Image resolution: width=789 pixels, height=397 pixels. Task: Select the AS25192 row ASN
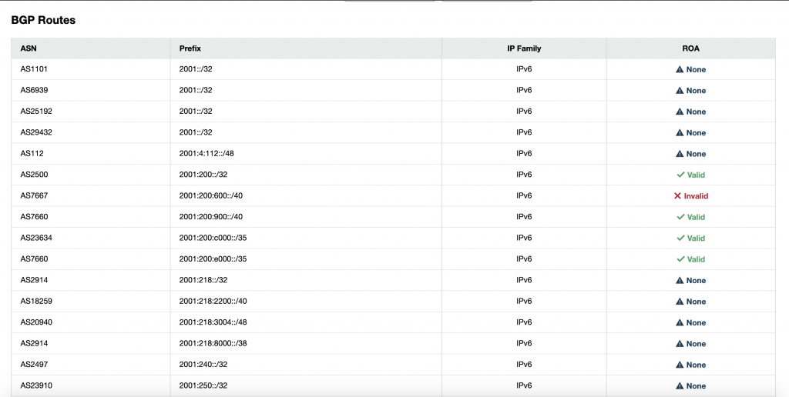[x=36, y=112]
